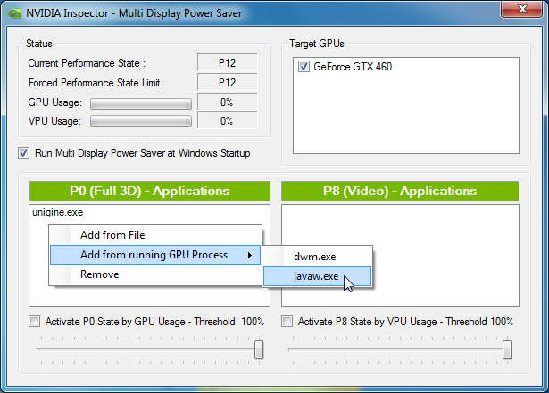Click the Forced Performance State Limit P12 field
The height and width of the screenshot is (393, 549).
(x=227, y=83)
